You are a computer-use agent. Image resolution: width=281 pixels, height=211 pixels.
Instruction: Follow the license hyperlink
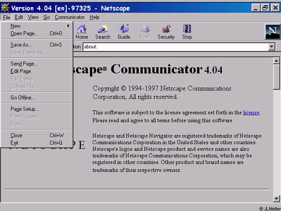click(x=251, y=113)
